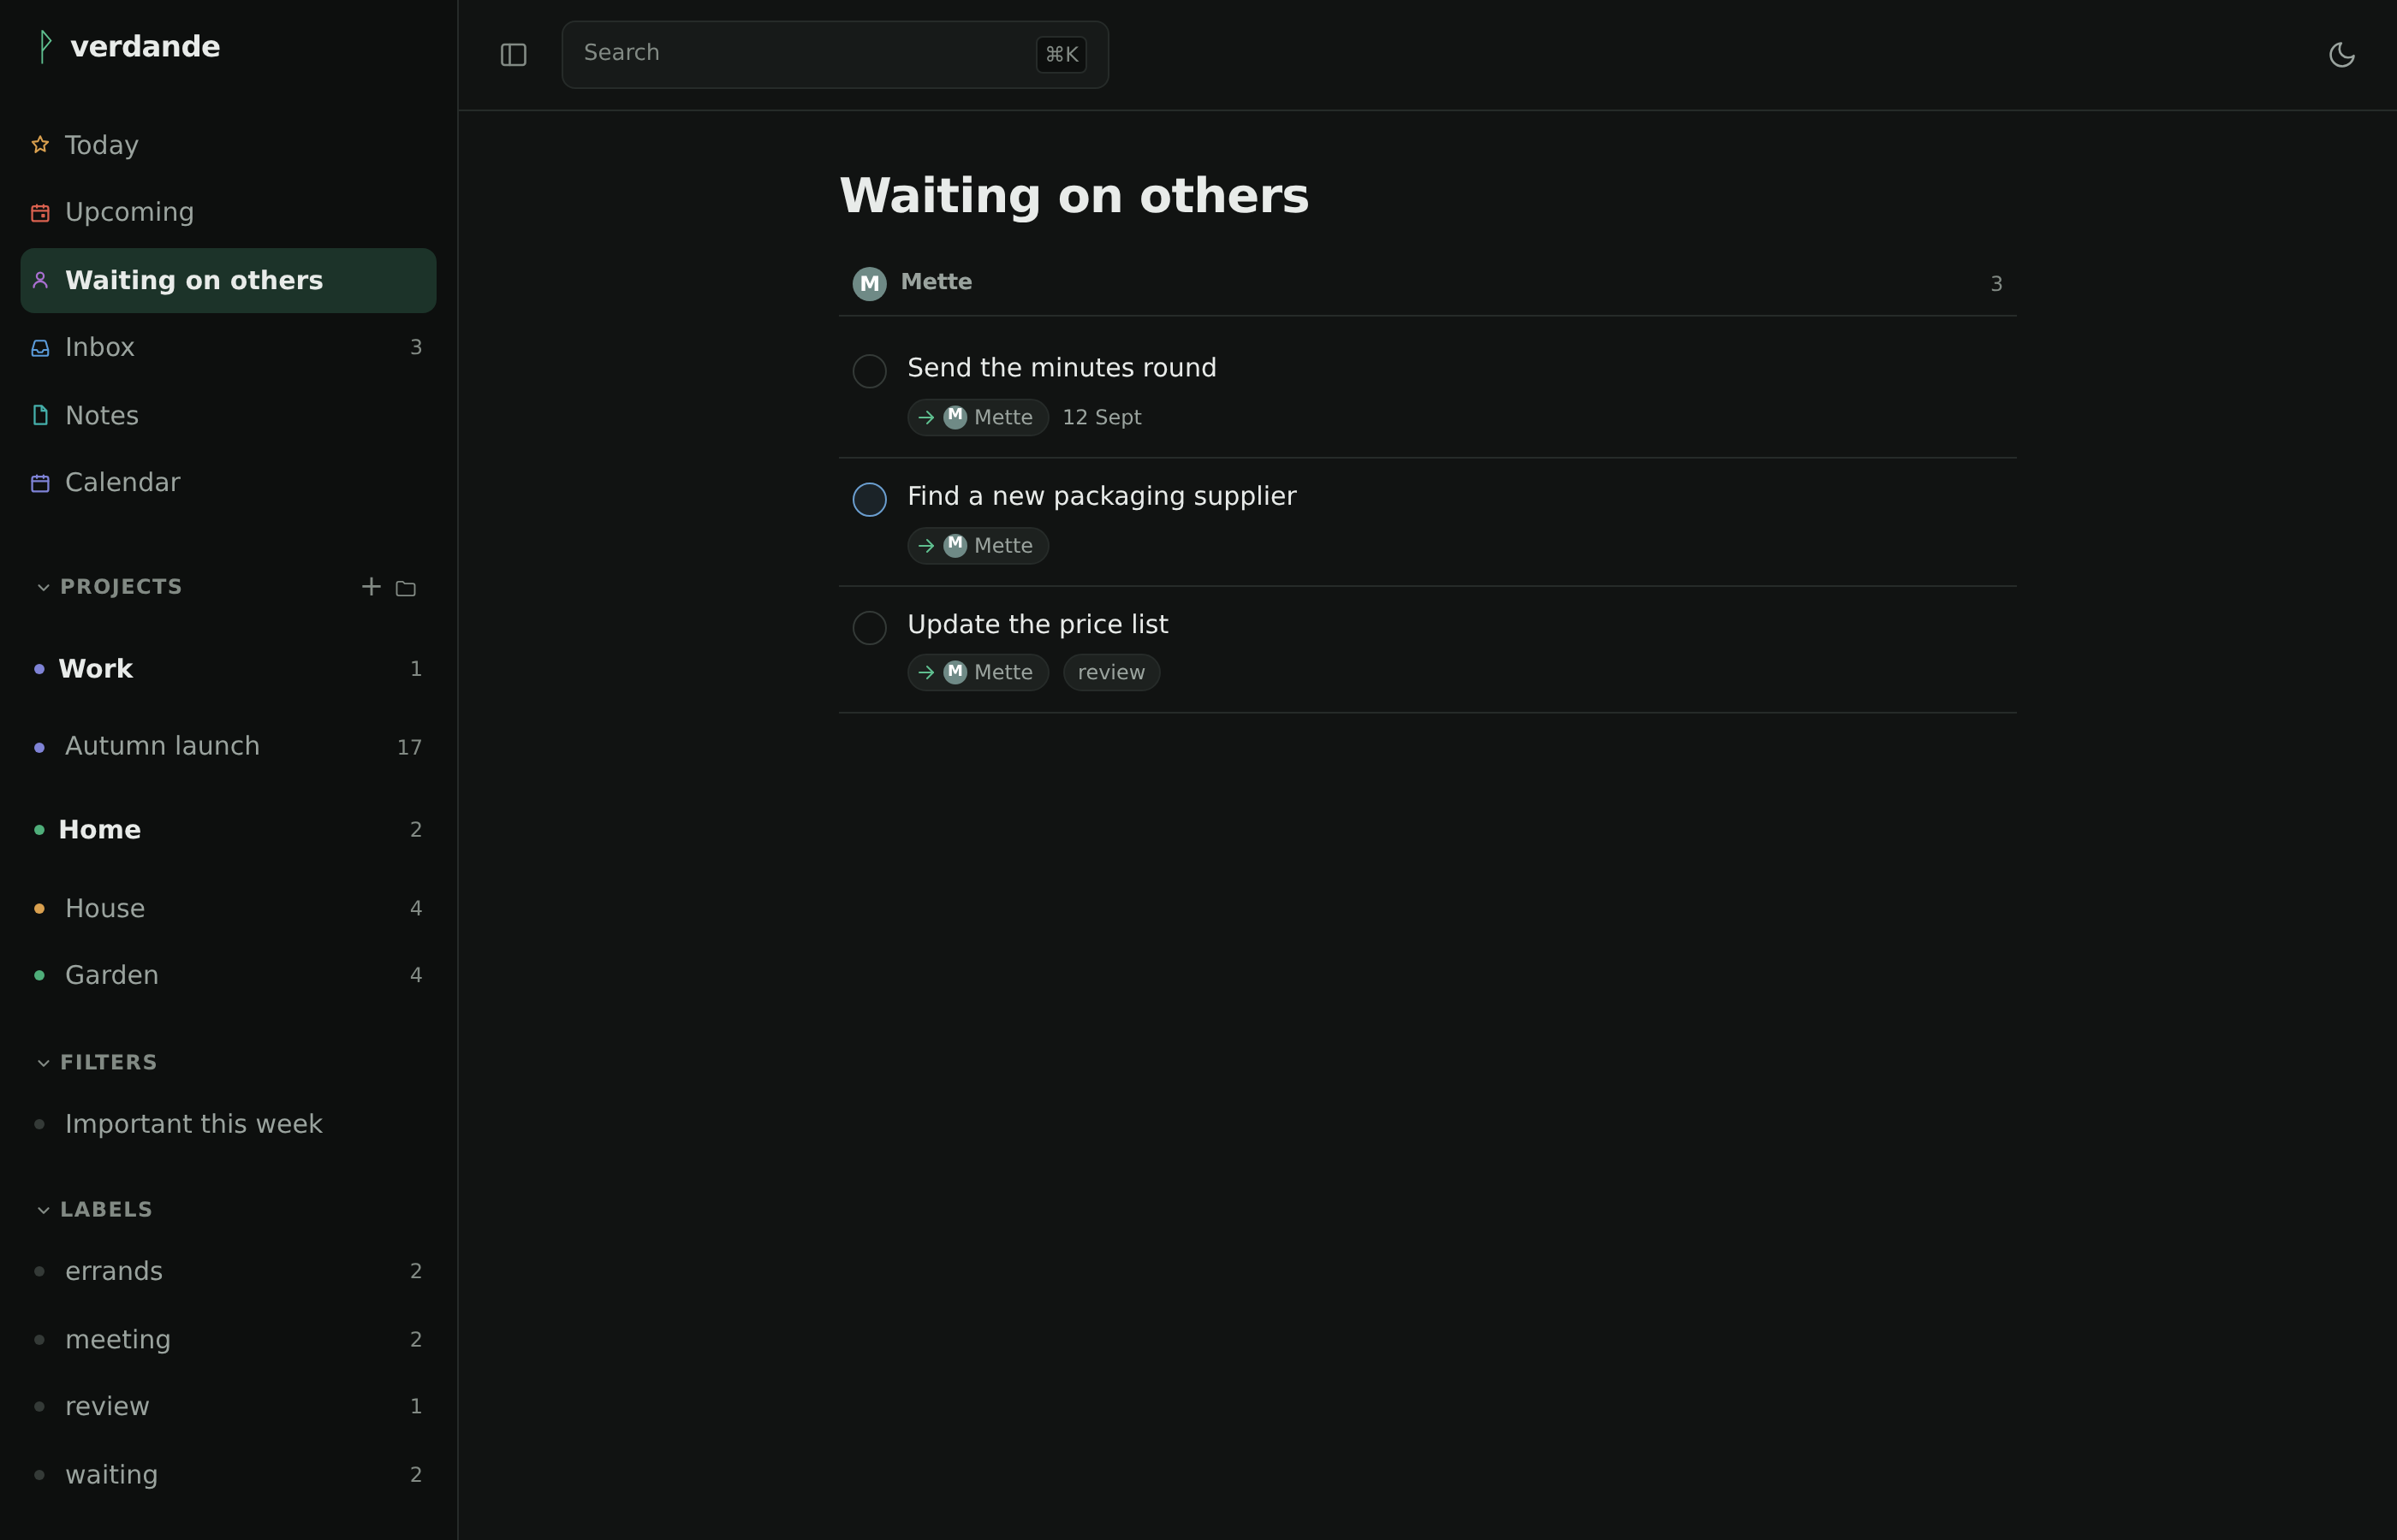The image size is (2397, 1540).
Task: Click the Mette group header name
Action: click(936, 282)
